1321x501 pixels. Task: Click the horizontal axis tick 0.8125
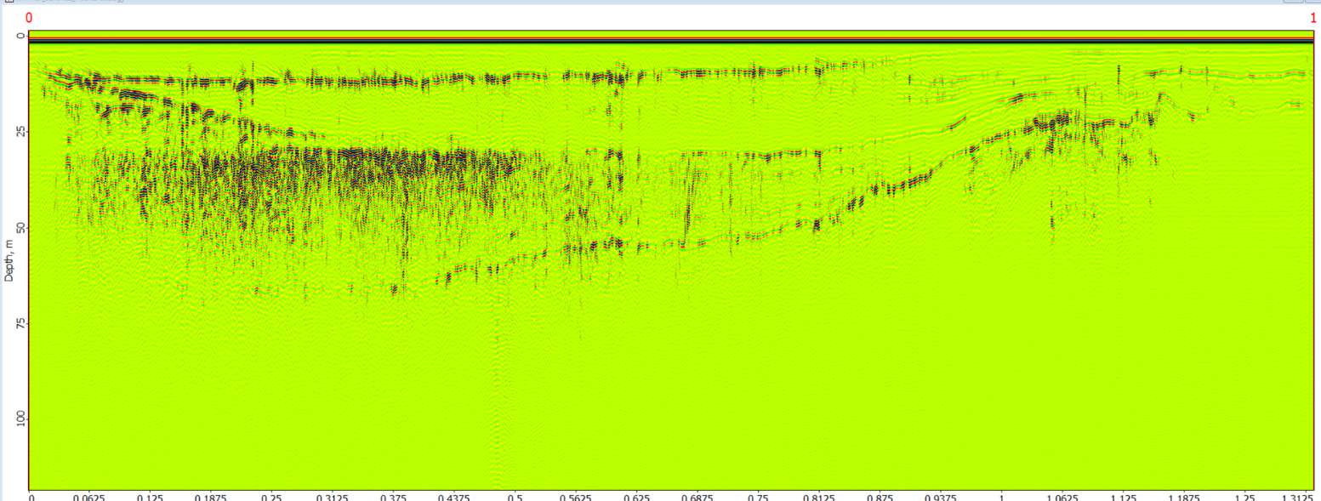pos(818,497)
